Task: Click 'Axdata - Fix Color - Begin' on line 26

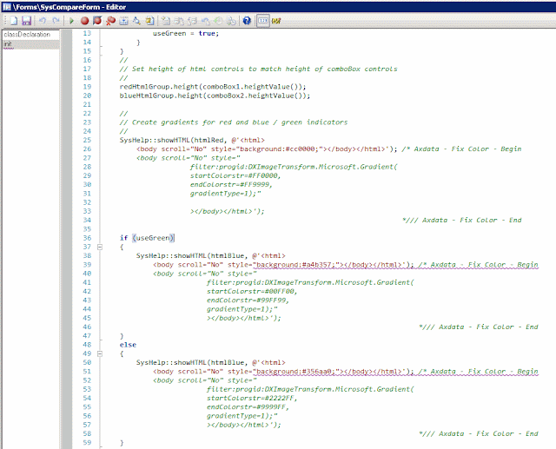Action: (x=467, y=149)
